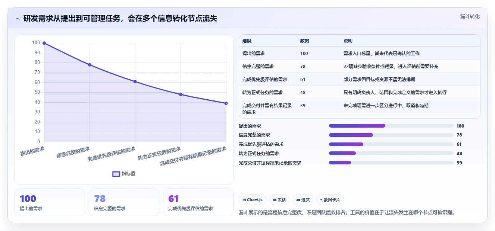Click the y-axis tick label 50
This screenshot has width=495, height=231.
coord(37,92)
